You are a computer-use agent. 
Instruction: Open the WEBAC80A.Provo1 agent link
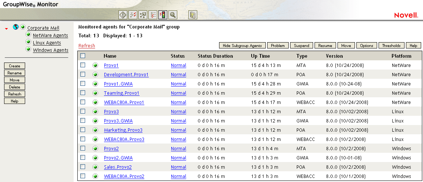tap(124, 102)
